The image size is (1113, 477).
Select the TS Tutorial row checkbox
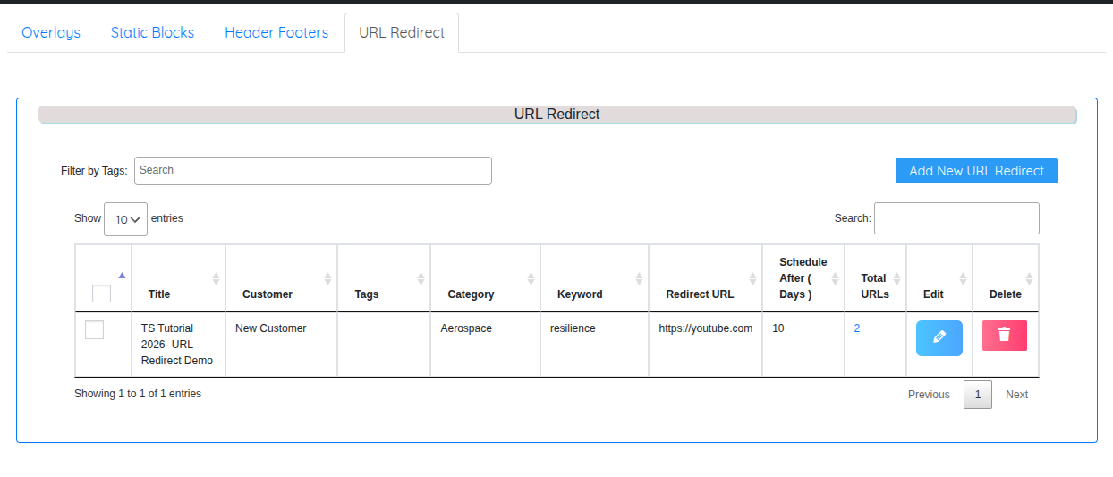click(94, 330)
